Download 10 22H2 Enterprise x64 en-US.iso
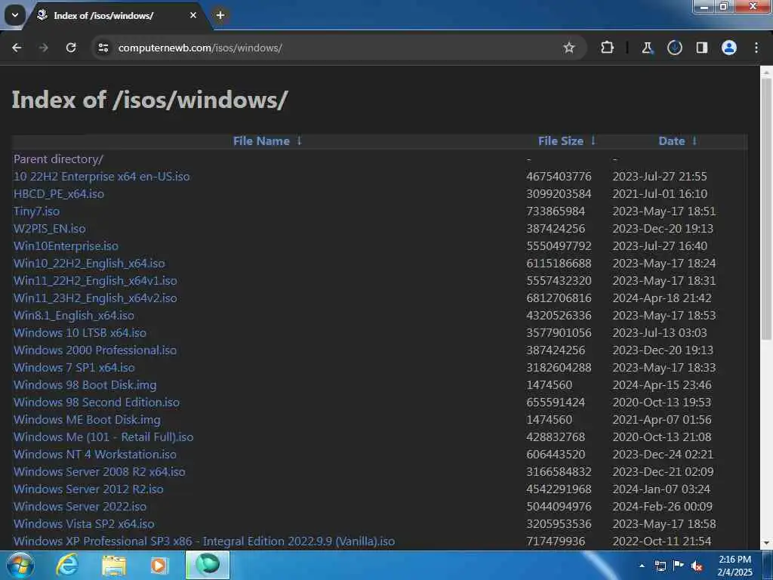Viewport: 773px width, 580px height. click(102, 177)
